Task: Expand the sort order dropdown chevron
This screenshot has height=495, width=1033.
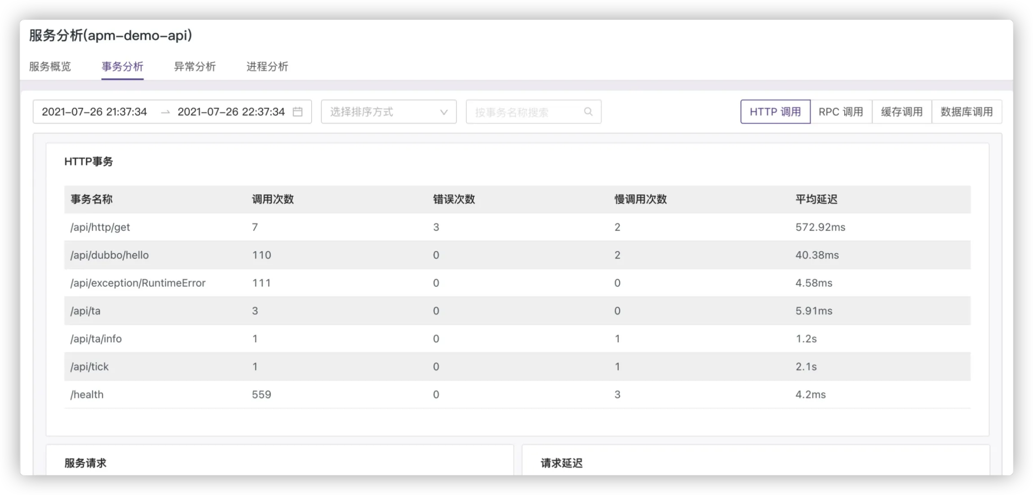Action: pyautogui.click(x=443, y=112)
